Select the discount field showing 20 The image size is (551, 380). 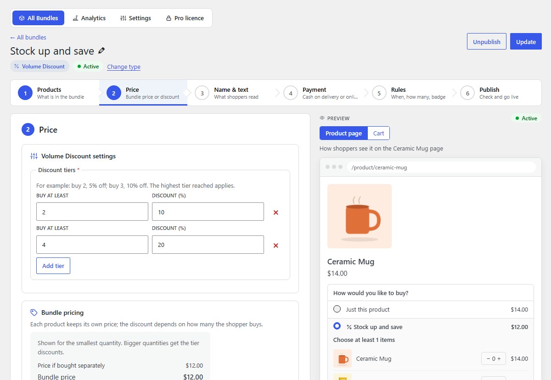pos(208,245)
